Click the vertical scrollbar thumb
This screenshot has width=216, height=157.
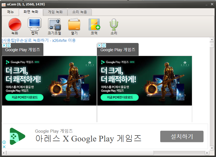212,45
